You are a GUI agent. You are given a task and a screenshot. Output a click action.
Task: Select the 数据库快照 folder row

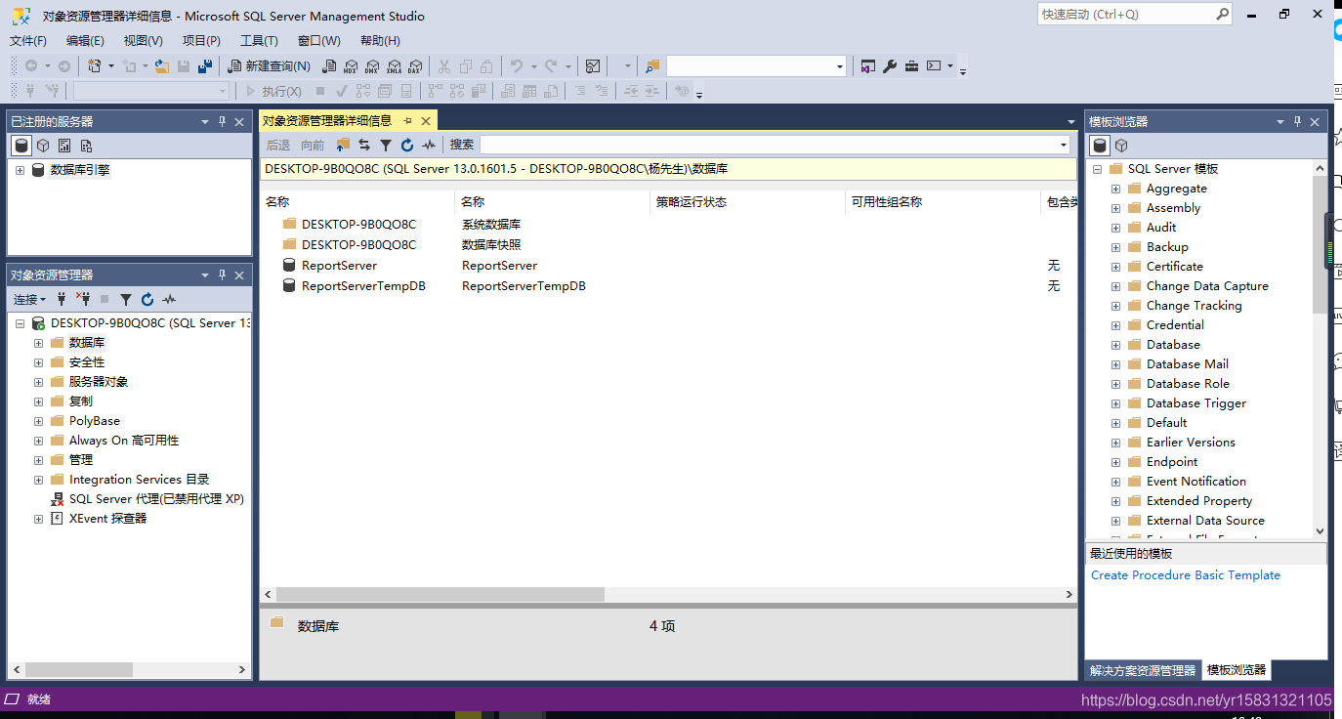click(668, 245)
